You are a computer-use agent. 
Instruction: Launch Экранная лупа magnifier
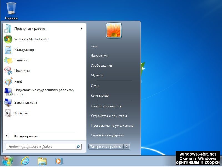(x=26, y=103)
